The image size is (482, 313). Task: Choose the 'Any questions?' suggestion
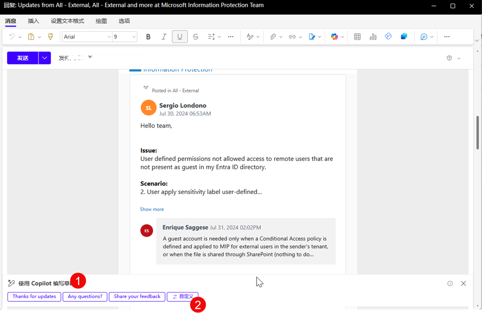[85, 296]
